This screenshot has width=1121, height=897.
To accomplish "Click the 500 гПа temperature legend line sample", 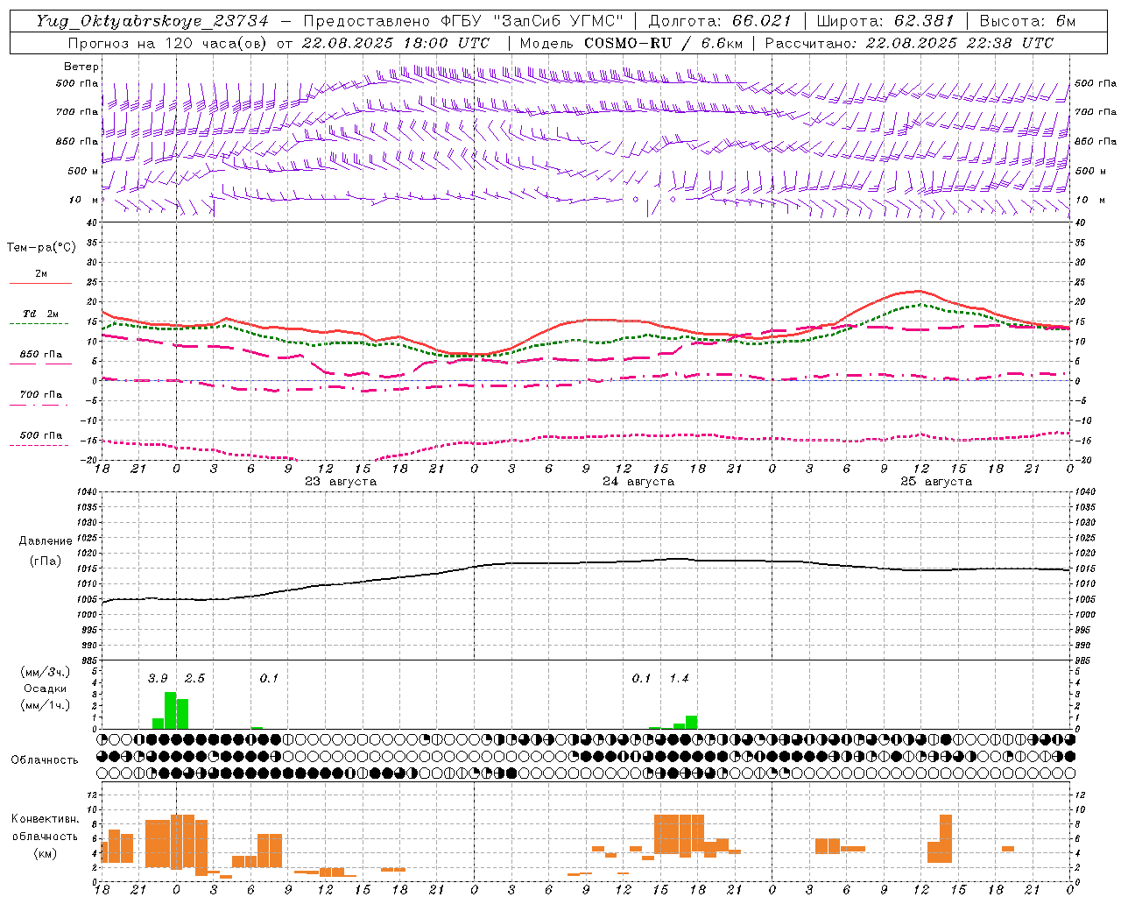I will (x=39, y=446).
